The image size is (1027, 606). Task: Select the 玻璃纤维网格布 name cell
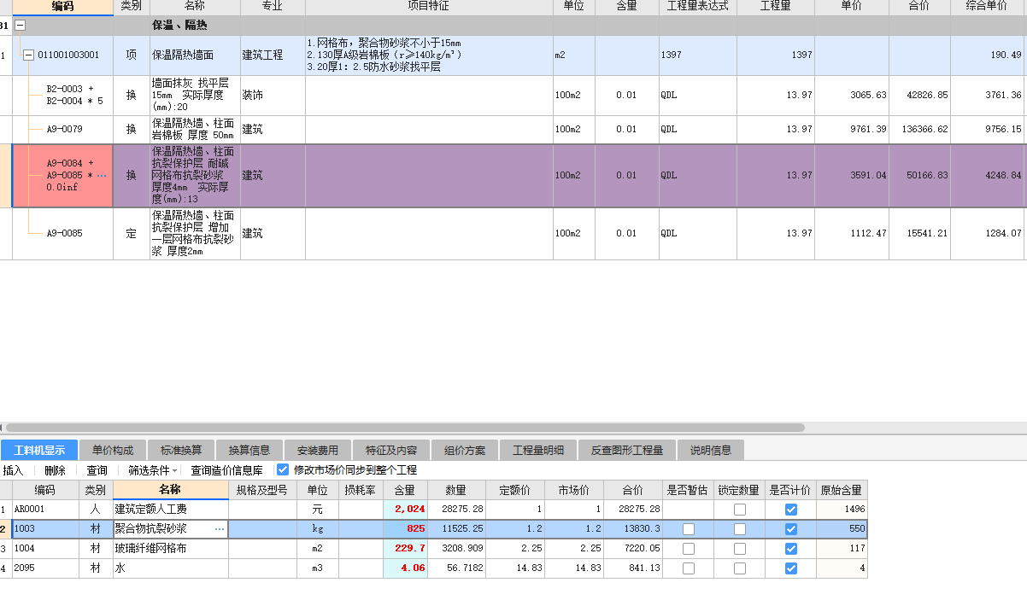tap(171, 549)
